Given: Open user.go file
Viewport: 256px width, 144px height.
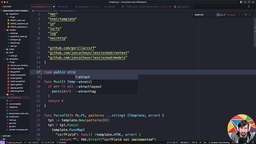Looking at the screenshot, I should tap(14, 46).
